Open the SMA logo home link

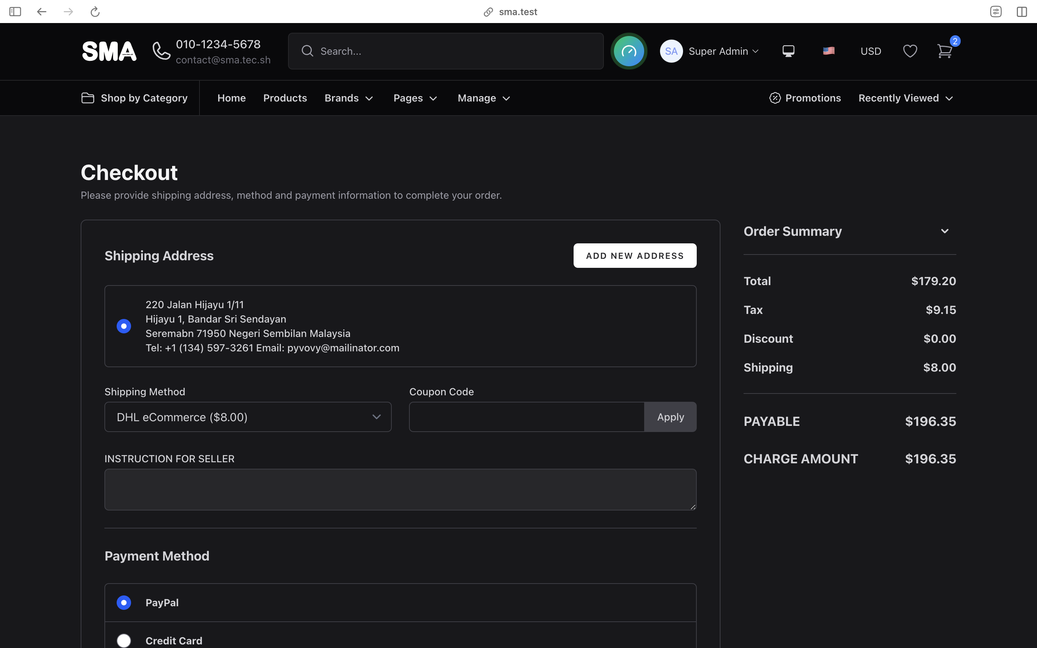point(109,51)
